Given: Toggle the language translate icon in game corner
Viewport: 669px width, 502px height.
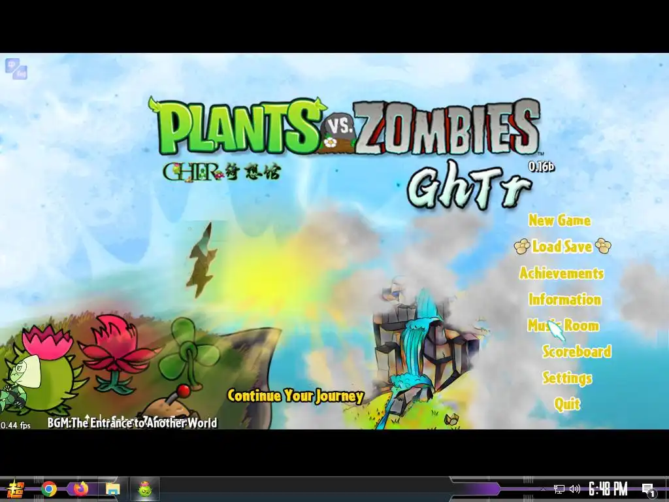Looking at the screenshot, I should [x=16, y=69].
